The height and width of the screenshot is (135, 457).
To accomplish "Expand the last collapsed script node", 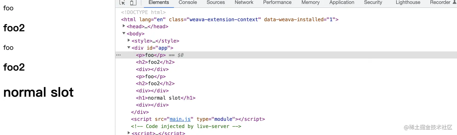I will coord(129,133).
